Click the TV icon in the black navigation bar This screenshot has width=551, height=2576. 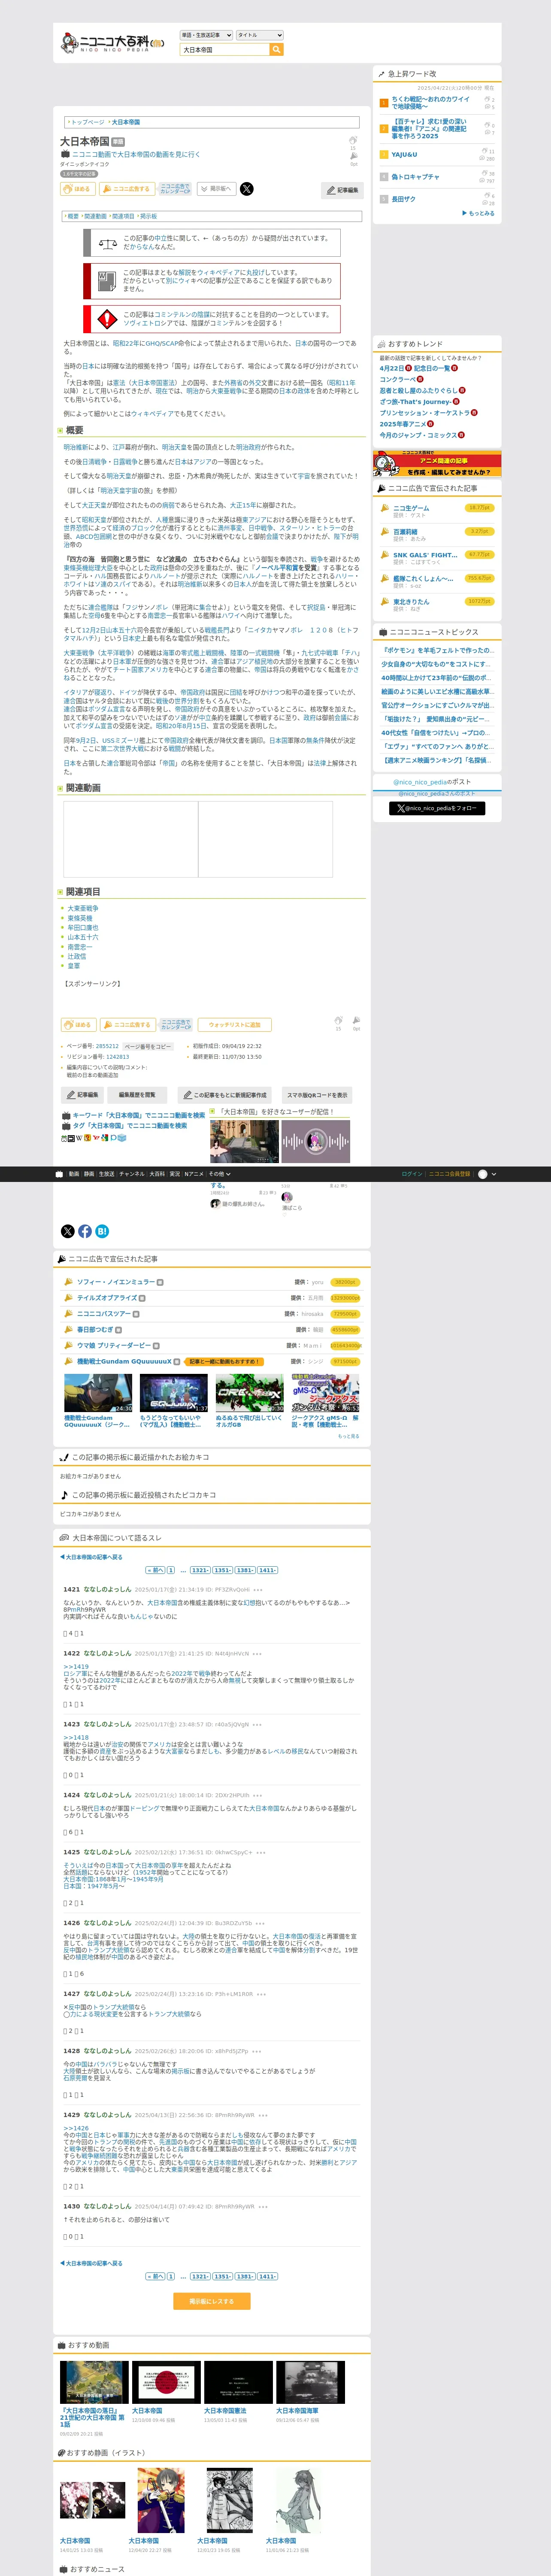(x=59, y=1174)
